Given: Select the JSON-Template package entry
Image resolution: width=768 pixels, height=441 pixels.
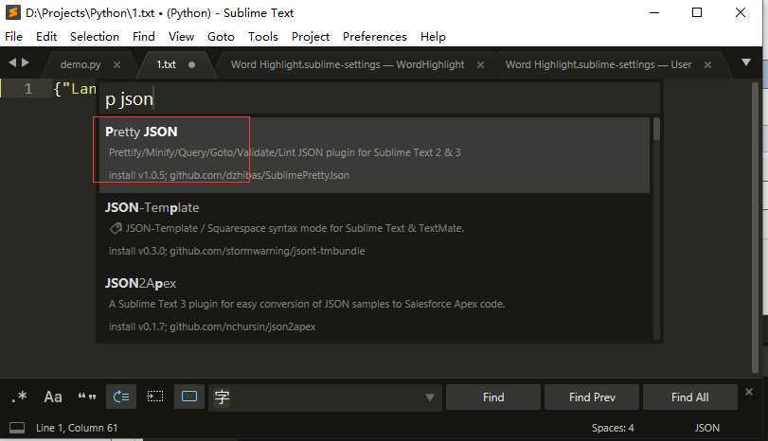Looking at the screenshot, I should 375,230.
